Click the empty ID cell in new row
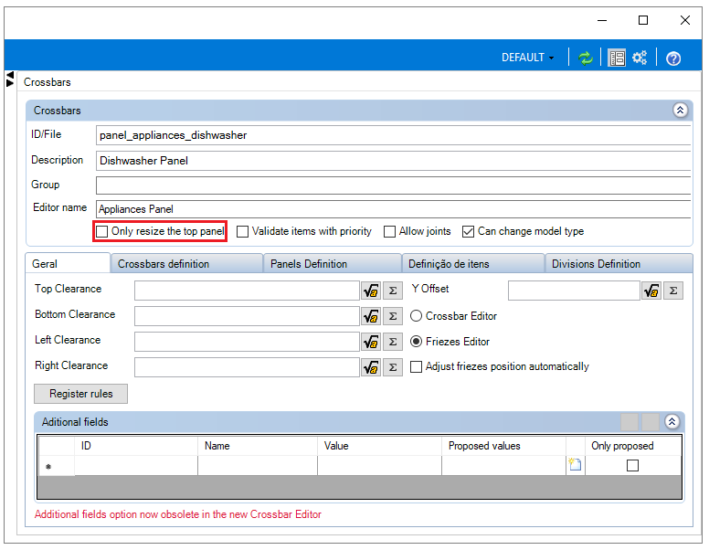 tap(136, 465)
